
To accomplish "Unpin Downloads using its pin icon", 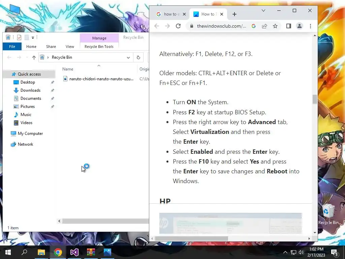I will pyautogui.click(x=52, y=90).
